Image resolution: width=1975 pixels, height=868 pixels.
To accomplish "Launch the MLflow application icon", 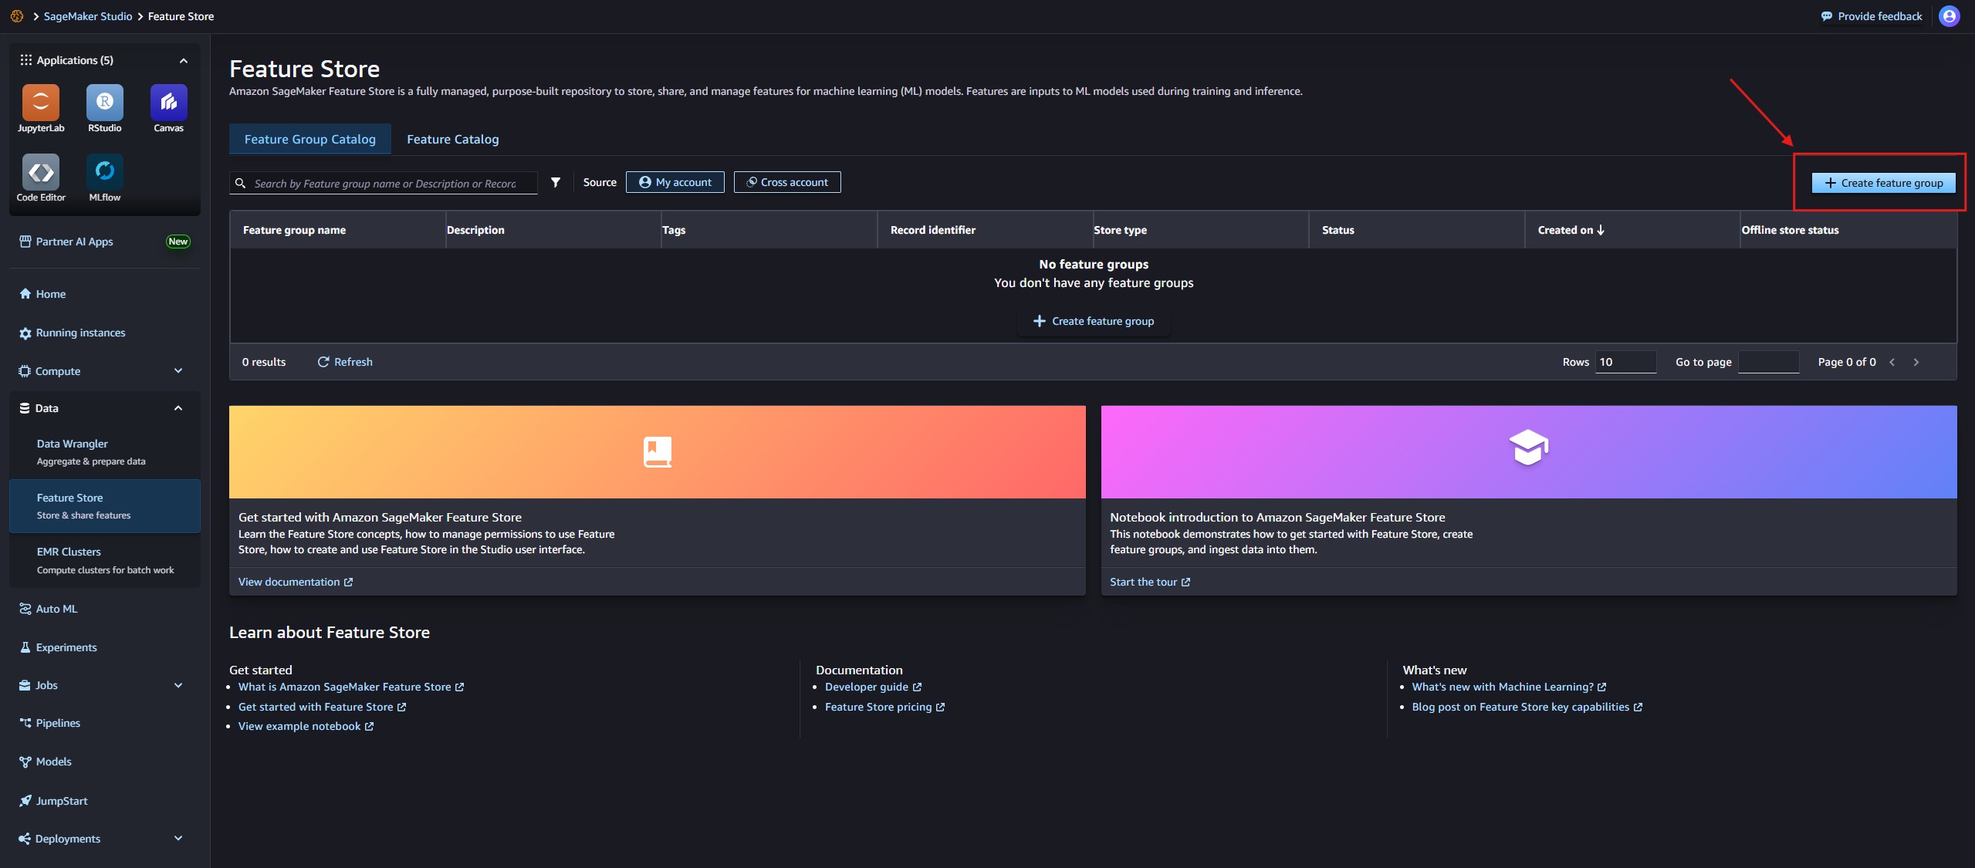I will (x=104, y=171).
